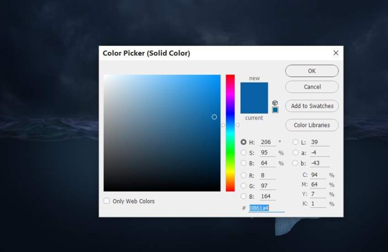Click the hex color code field

266,208
